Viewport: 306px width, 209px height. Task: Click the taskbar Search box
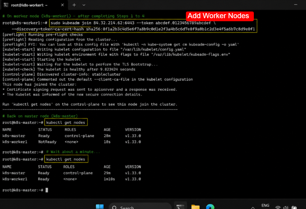coord(140,207)
